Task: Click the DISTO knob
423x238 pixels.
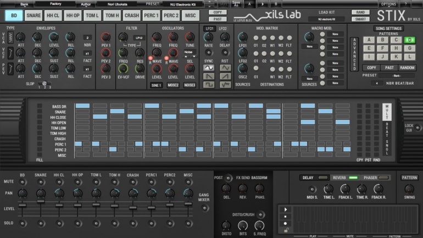Action: coord(226,225)
